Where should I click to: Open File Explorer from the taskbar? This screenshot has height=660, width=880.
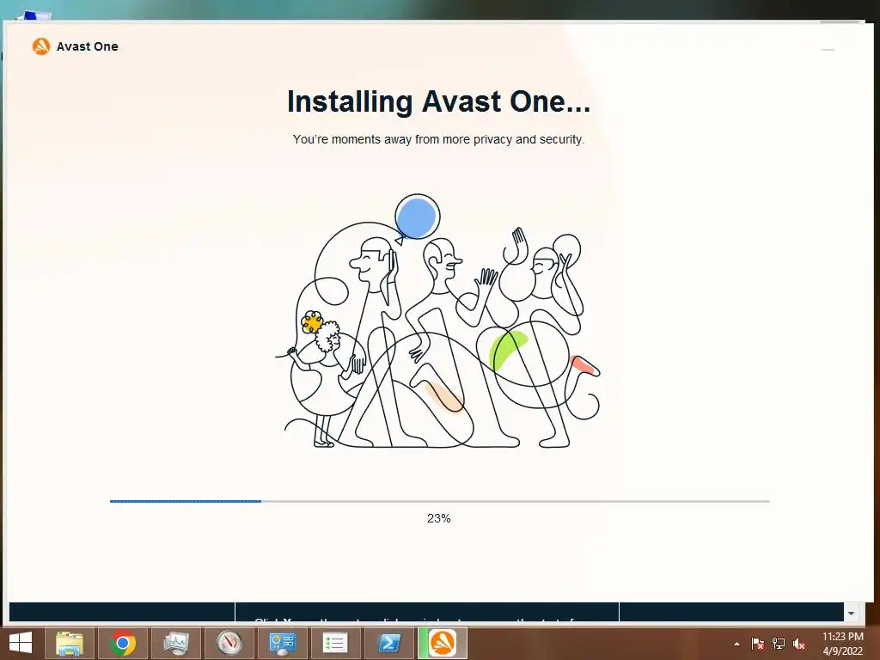70,643
